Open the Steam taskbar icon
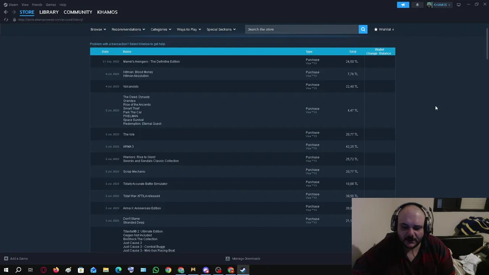 point(243,270)
